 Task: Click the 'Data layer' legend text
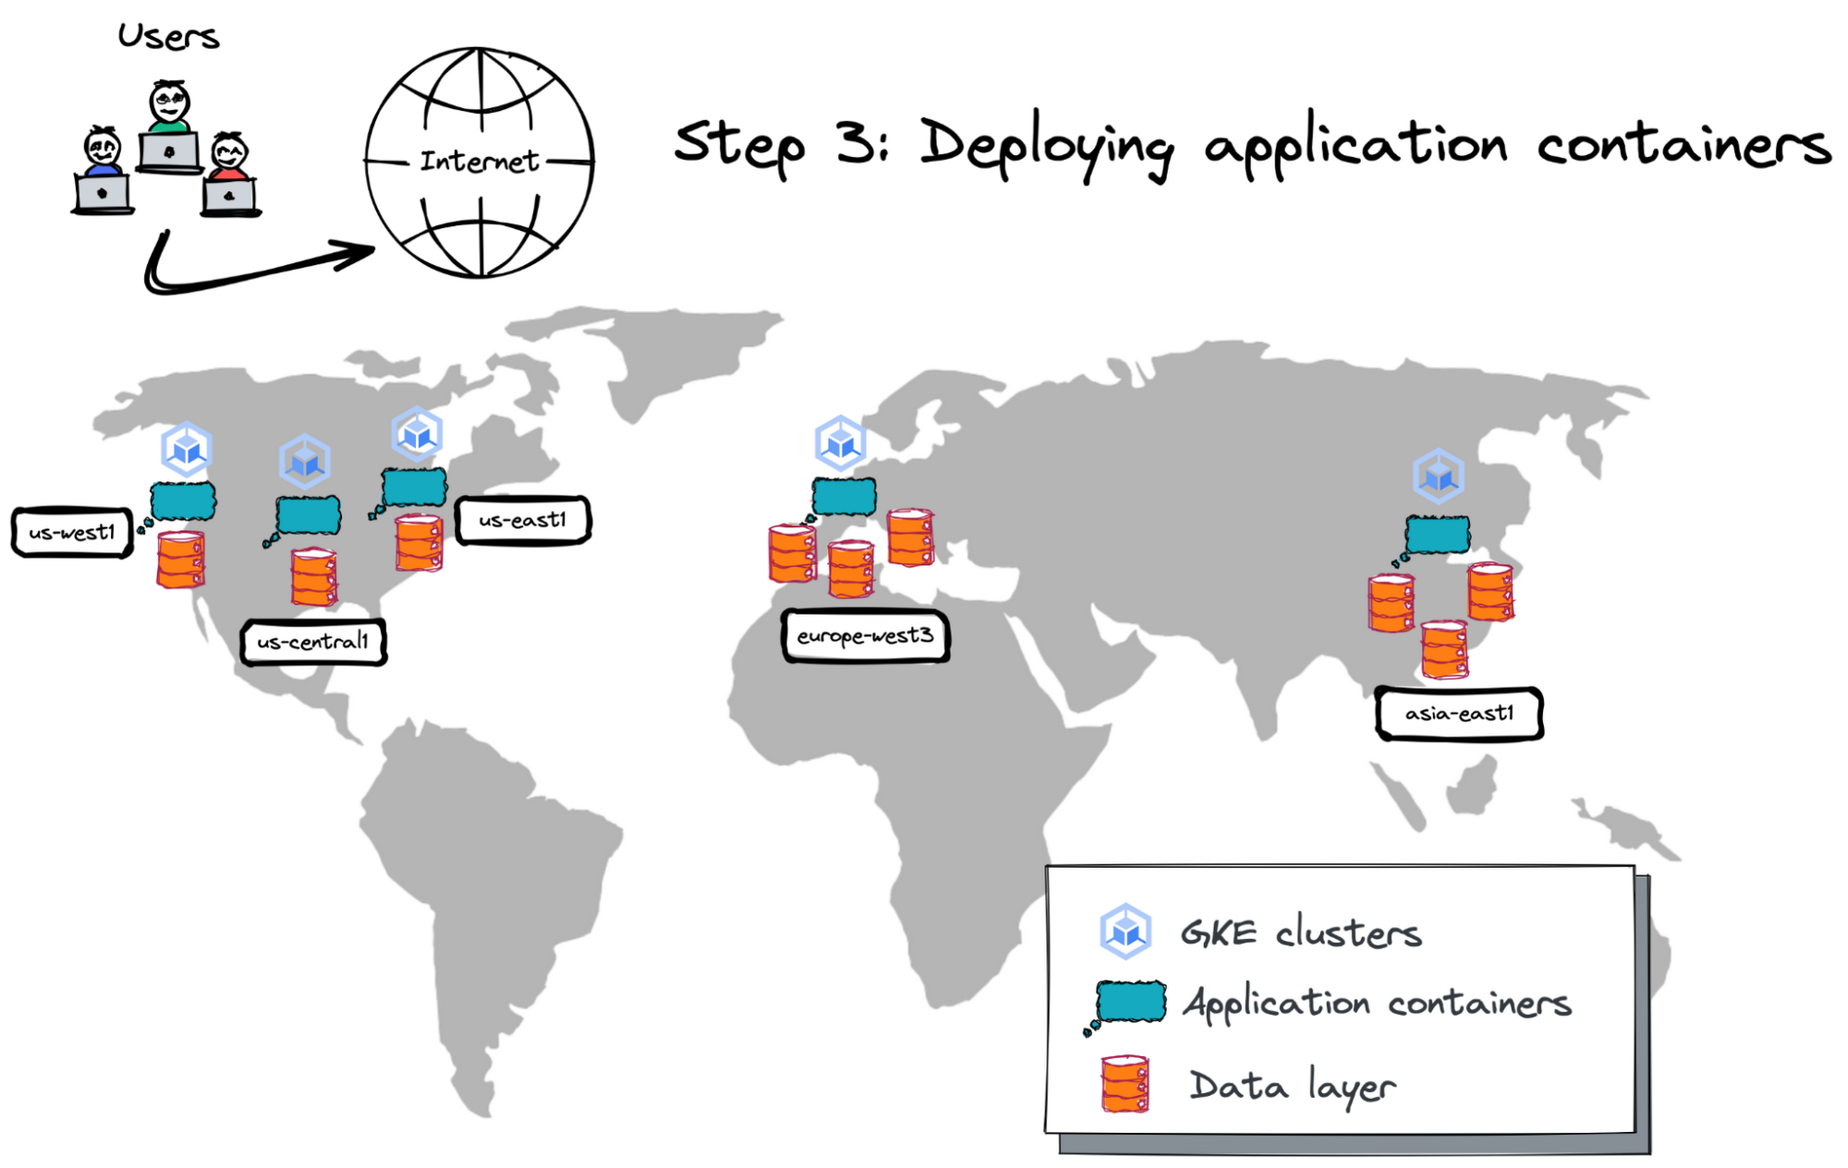[1293, 1086]
